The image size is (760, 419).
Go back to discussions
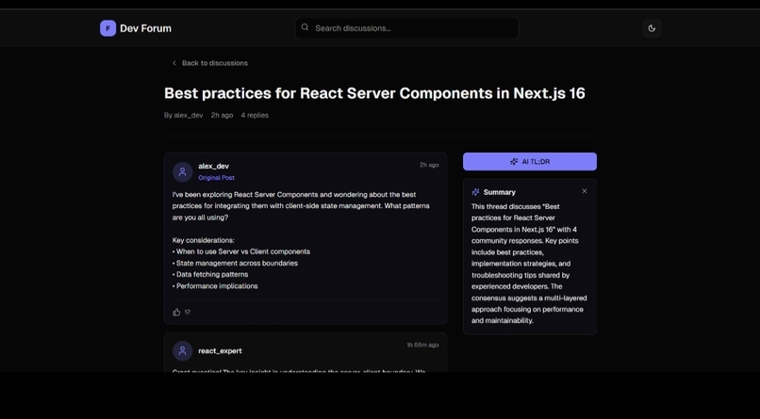click(x=210, y=63)
